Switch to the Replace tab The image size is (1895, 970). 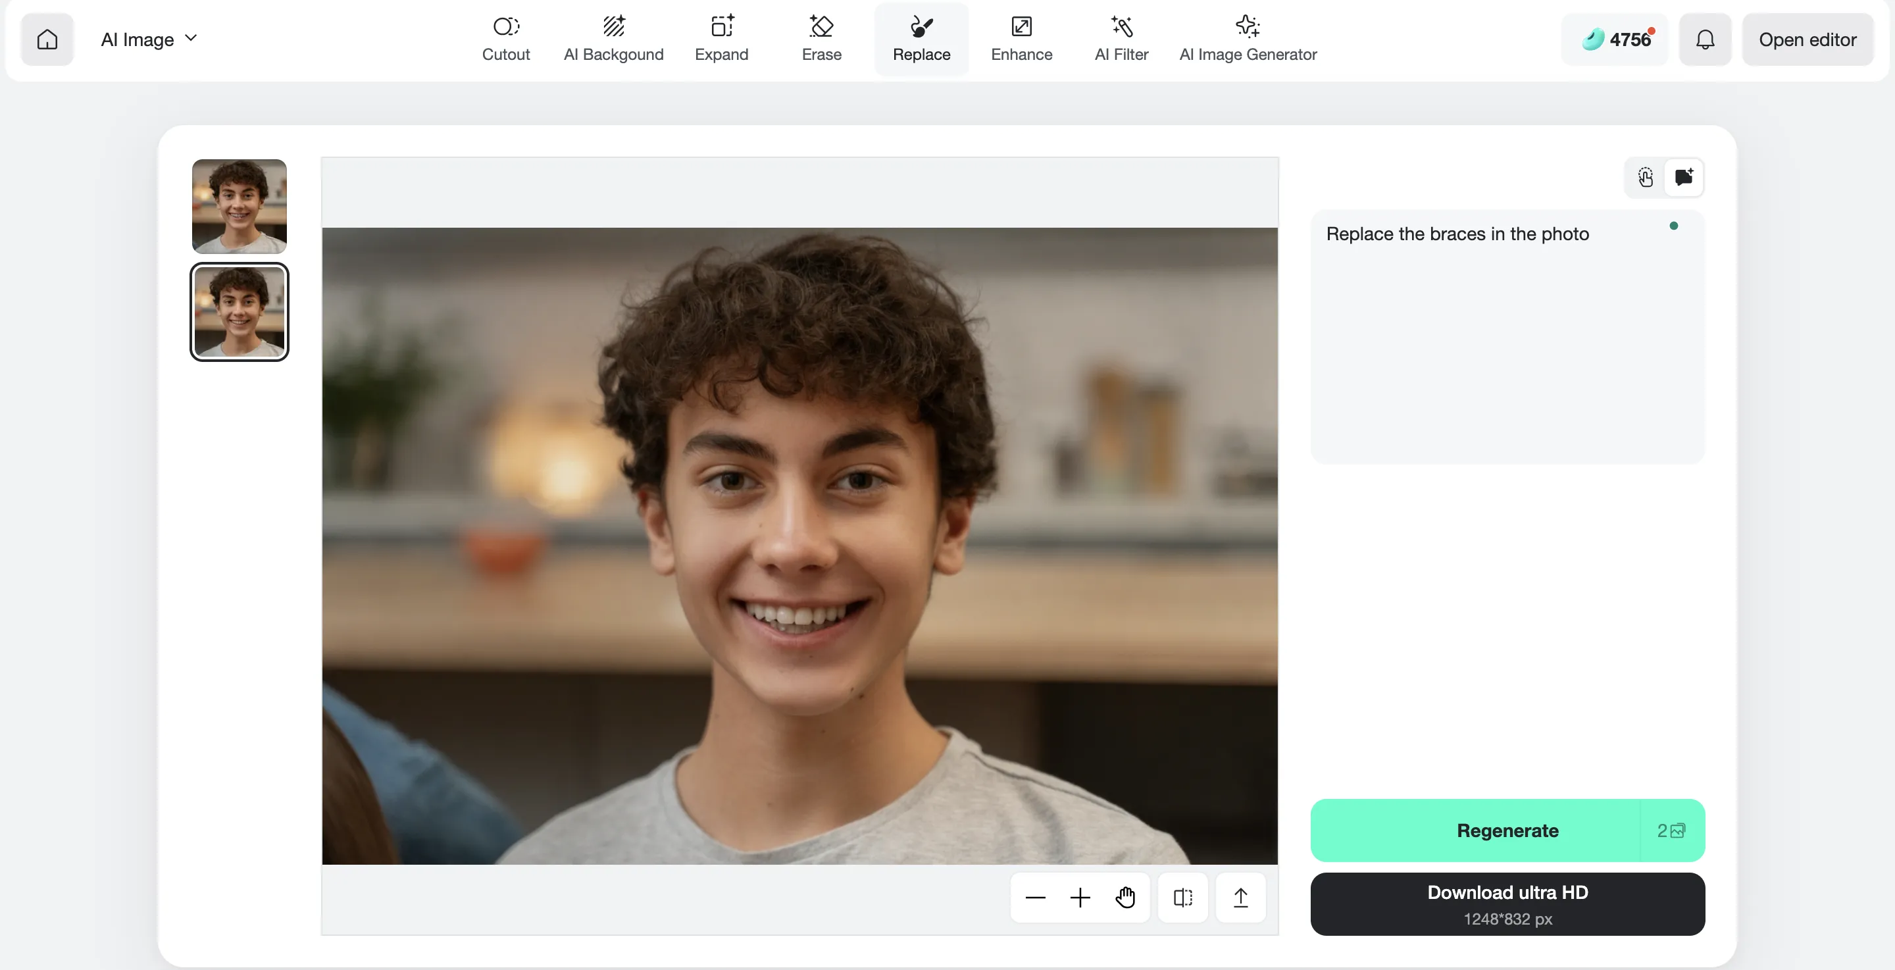921,38
